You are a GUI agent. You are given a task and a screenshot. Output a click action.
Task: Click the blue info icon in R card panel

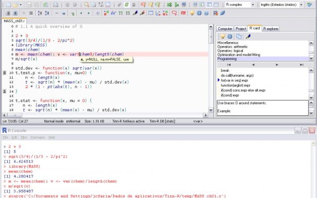pos(230,36)
